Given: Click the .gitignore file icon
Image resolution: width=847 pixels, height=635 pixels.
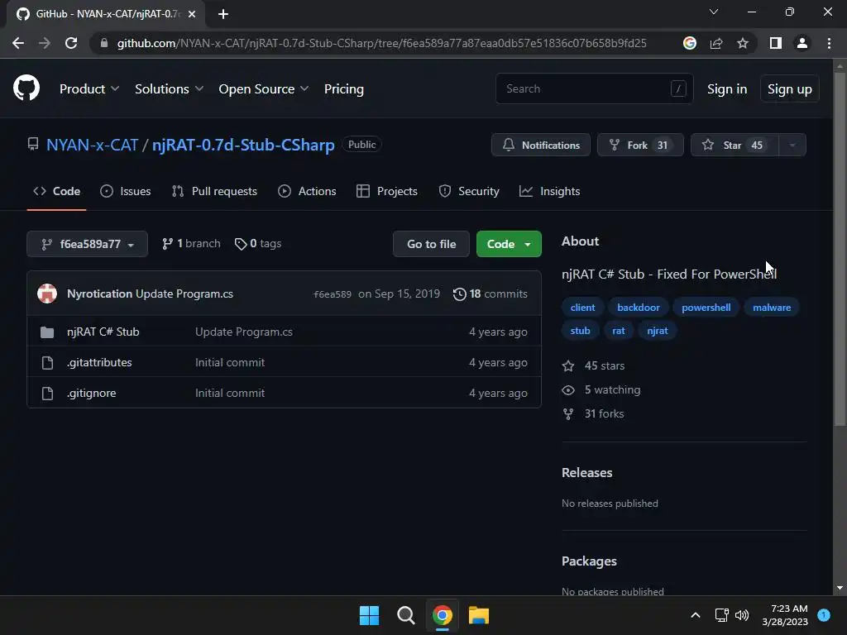Looking at the screenshot, I should point(47,393).
